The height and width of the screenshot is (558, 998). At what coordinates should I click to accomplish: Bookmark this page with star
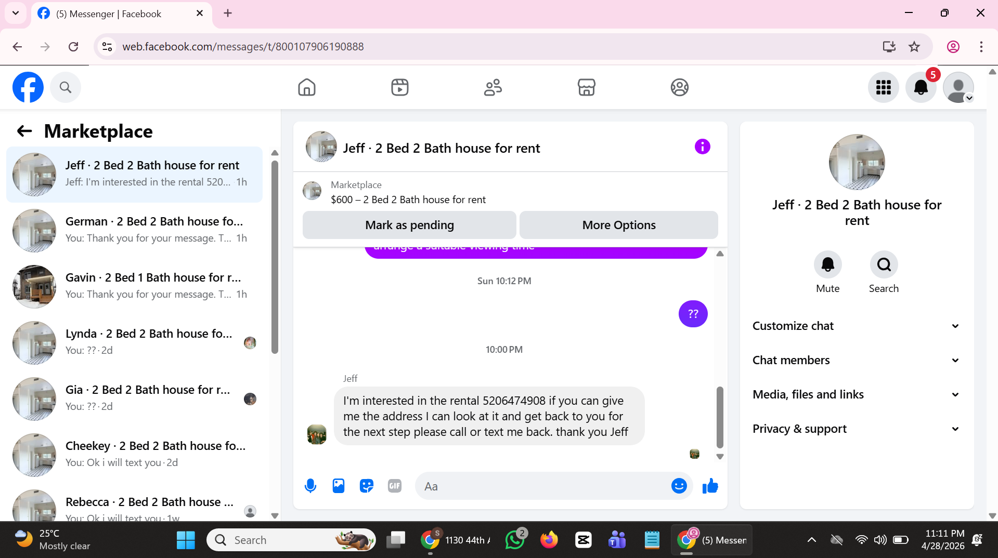(x=914, y=47)
